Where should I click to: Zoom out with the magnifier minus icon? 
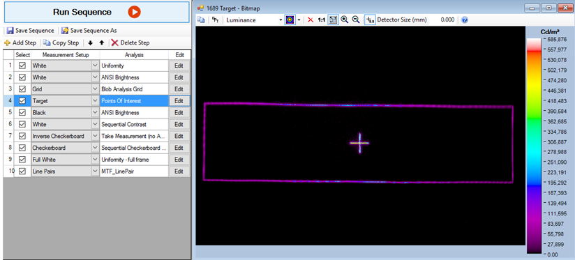(356, 20)
